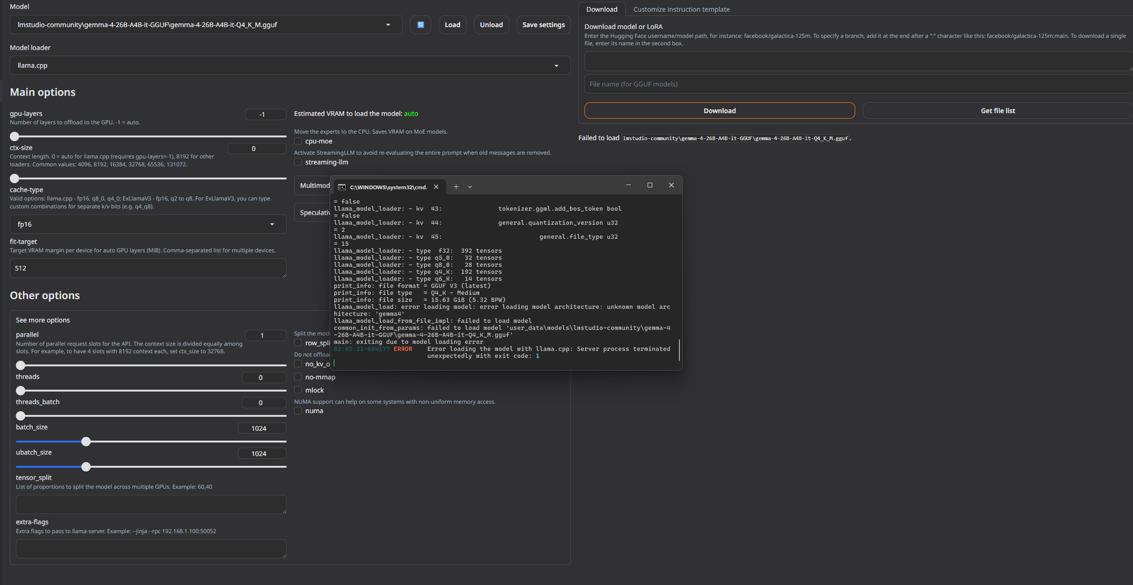Click the Get file list button

(997, 111)
